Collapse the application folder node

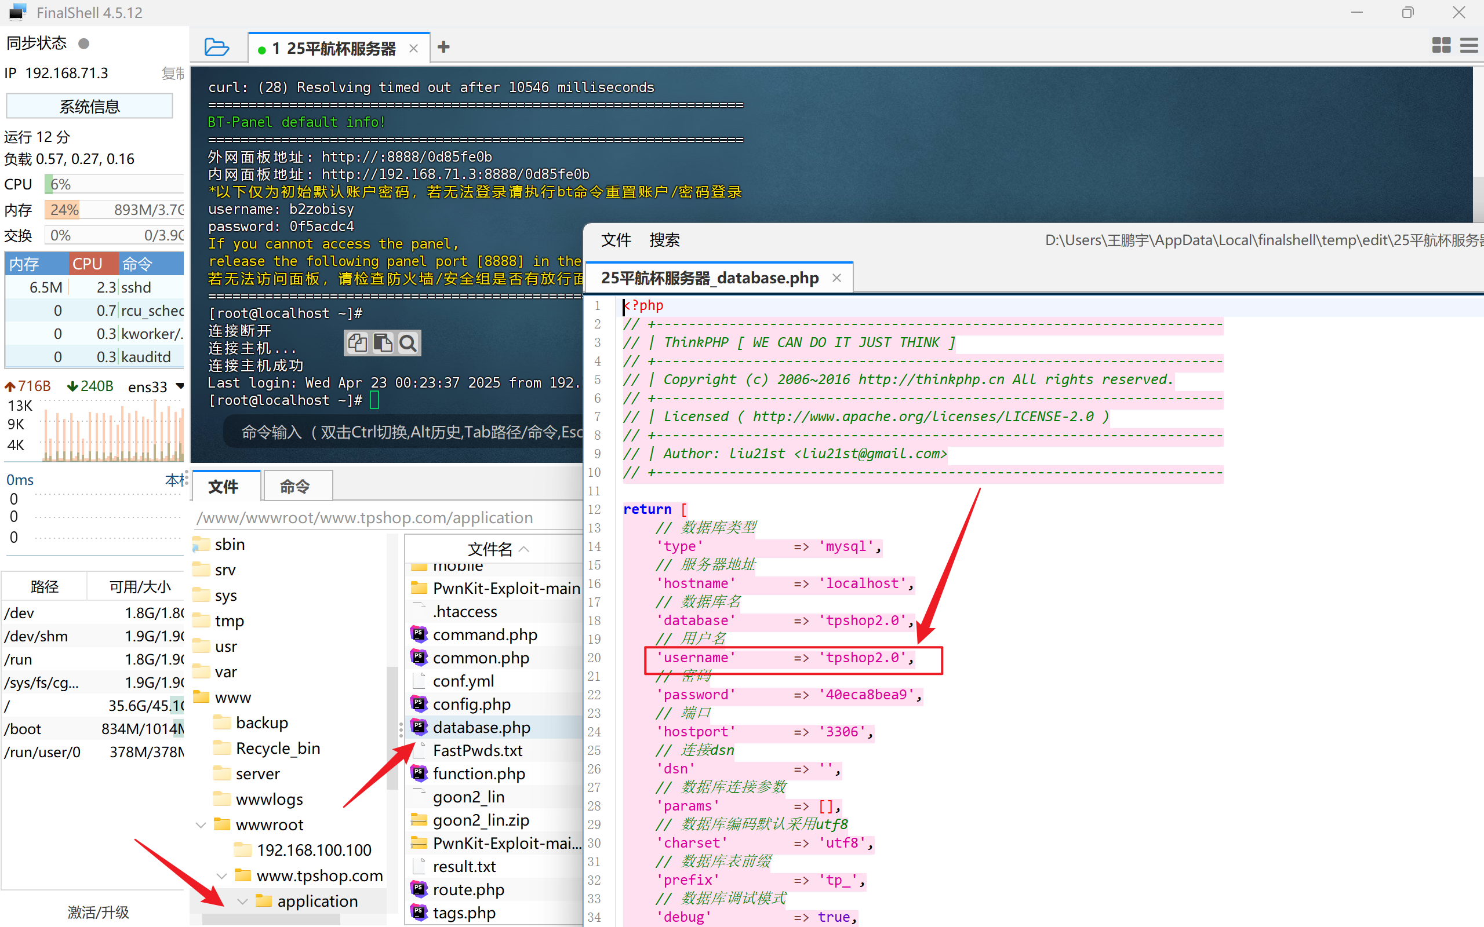[242, 902]
